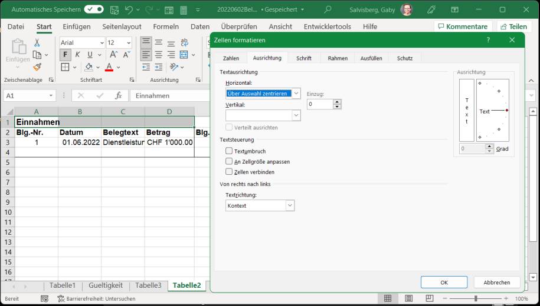
Task: Click the middle align icon
Action: click(x=158, y=42)
